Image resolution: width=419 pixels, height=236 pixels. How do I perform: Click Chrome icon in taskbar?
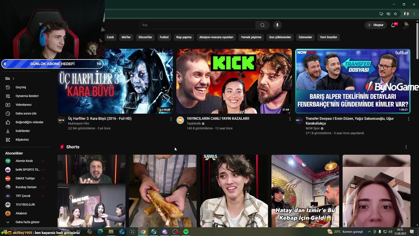pos(143,232)
